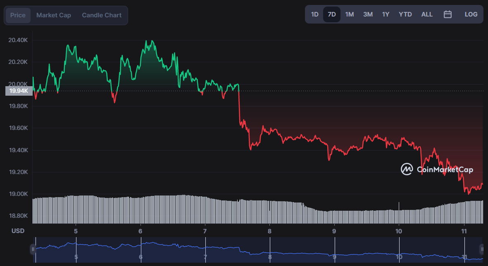
Task: Click the 19.20K y-axis label
Action: 18,172
